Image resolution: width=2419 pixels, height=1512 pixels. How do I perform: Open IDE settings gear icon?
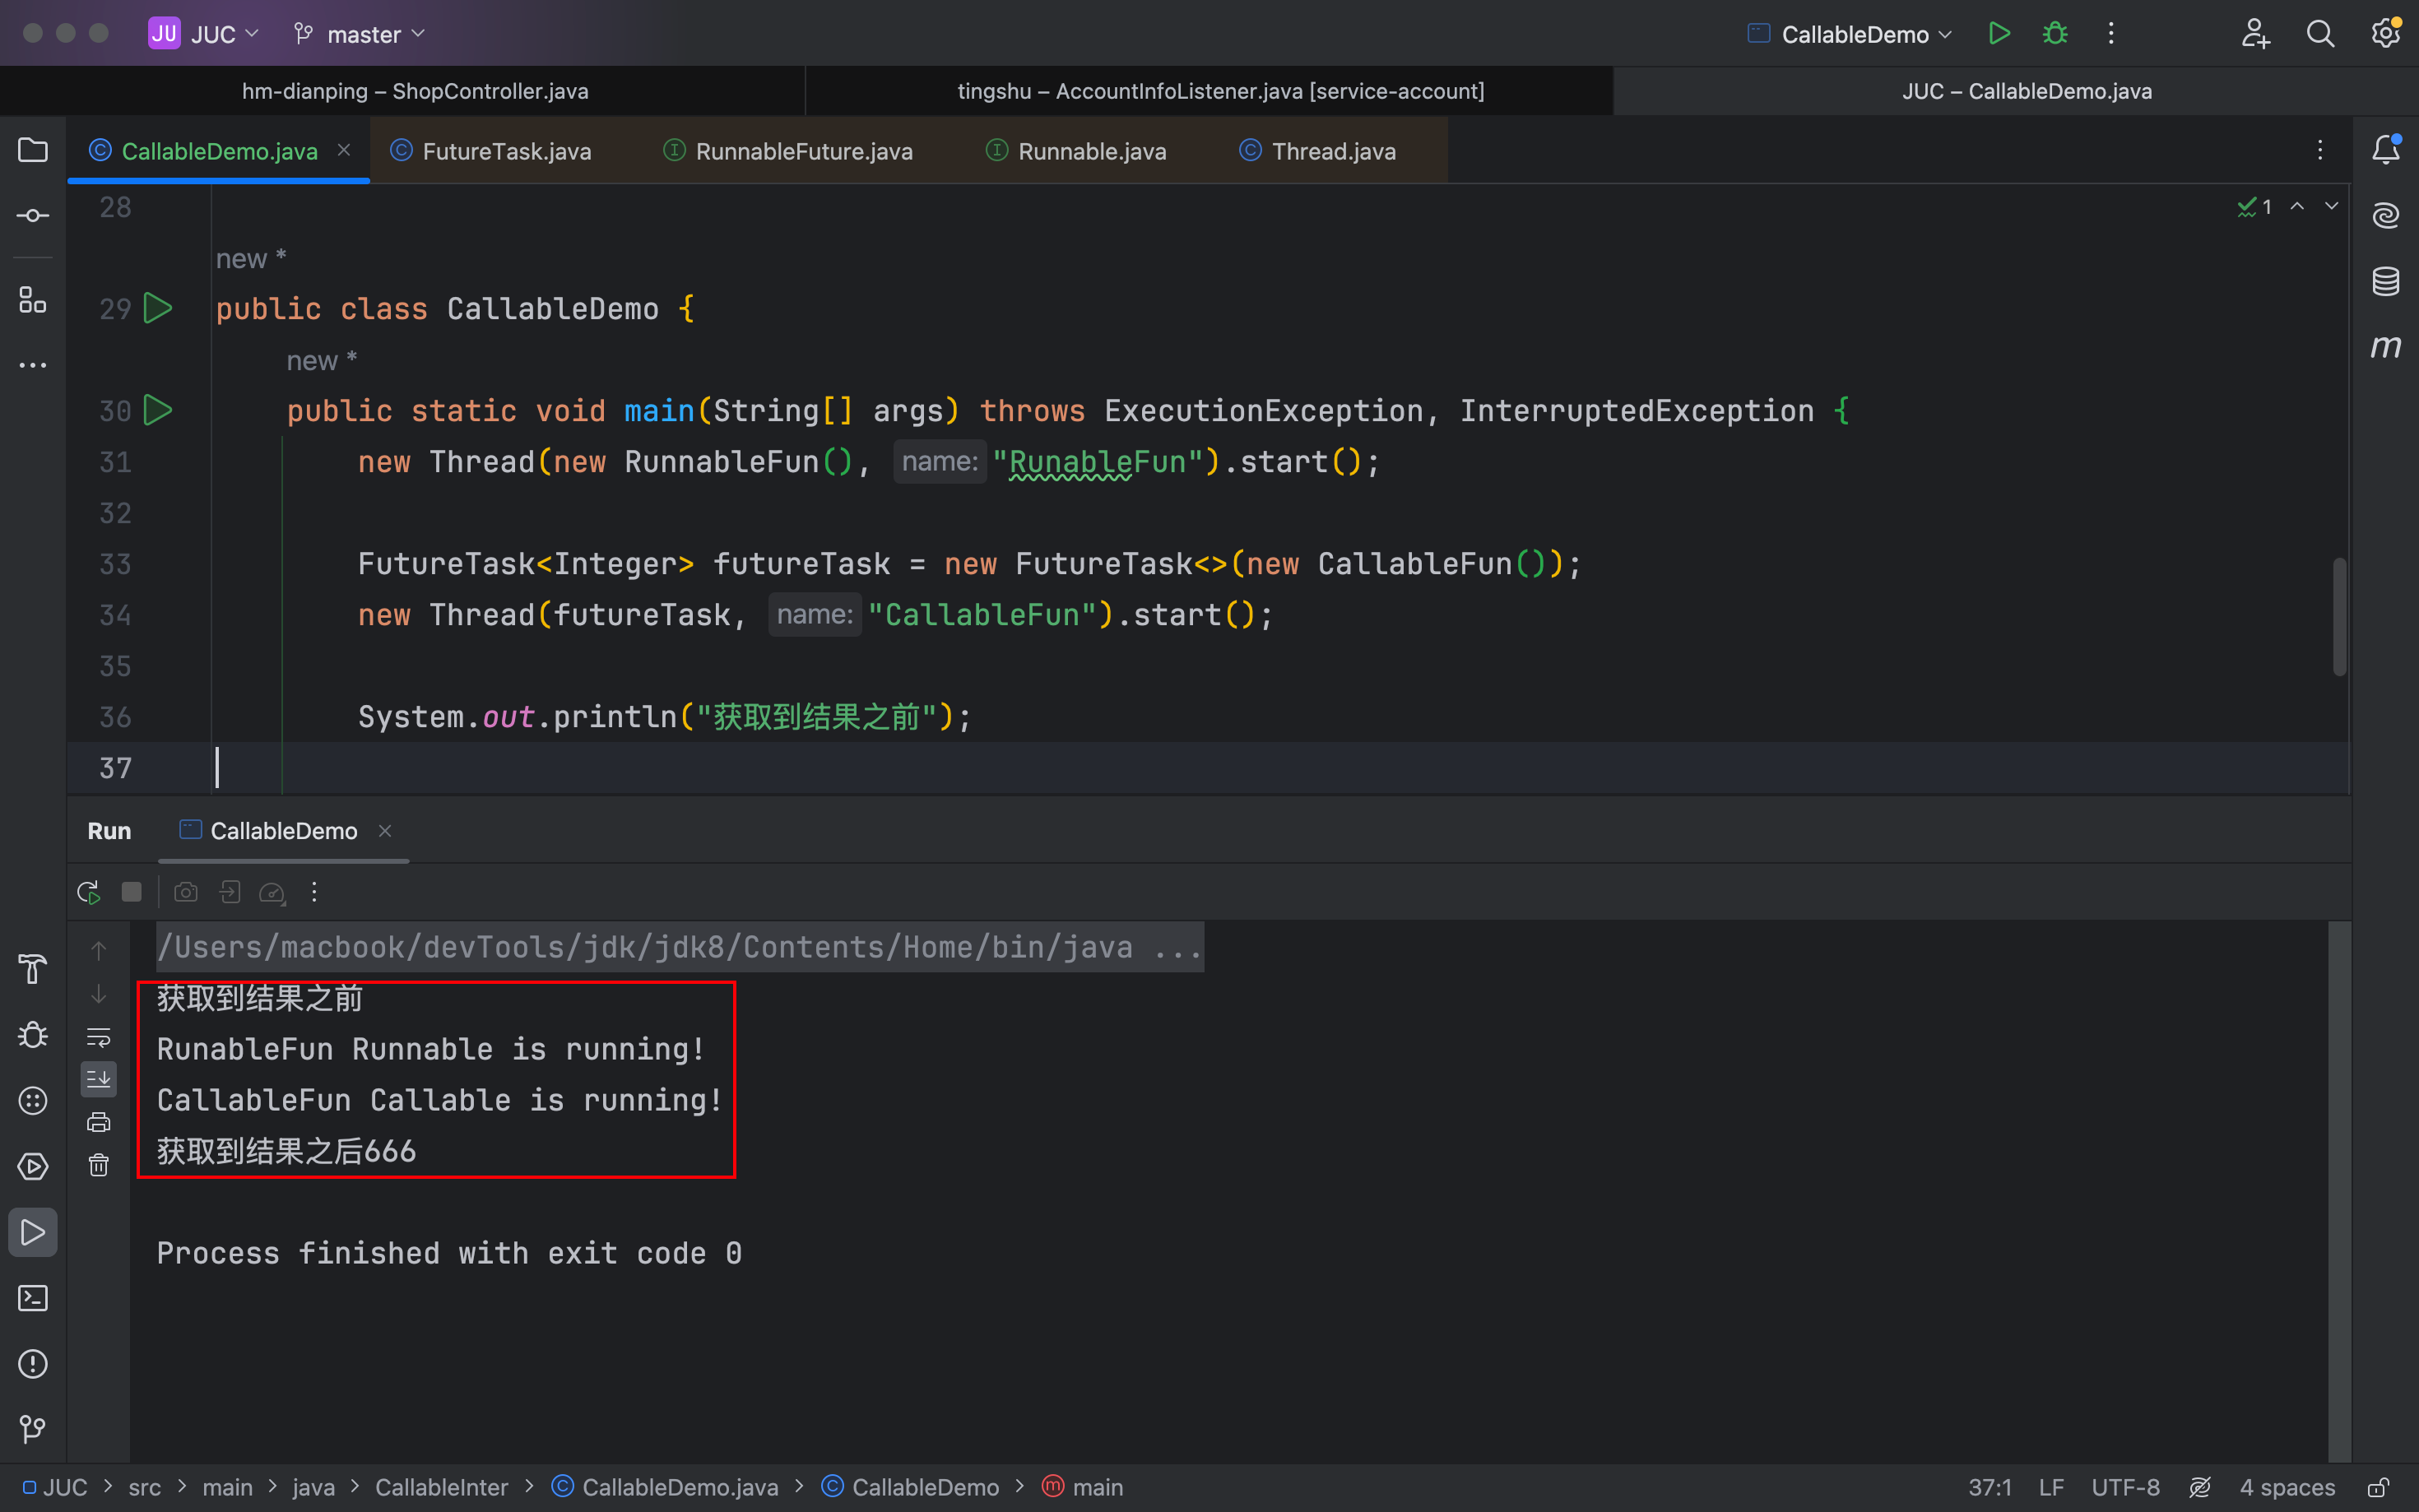(x=2386, y=34)
